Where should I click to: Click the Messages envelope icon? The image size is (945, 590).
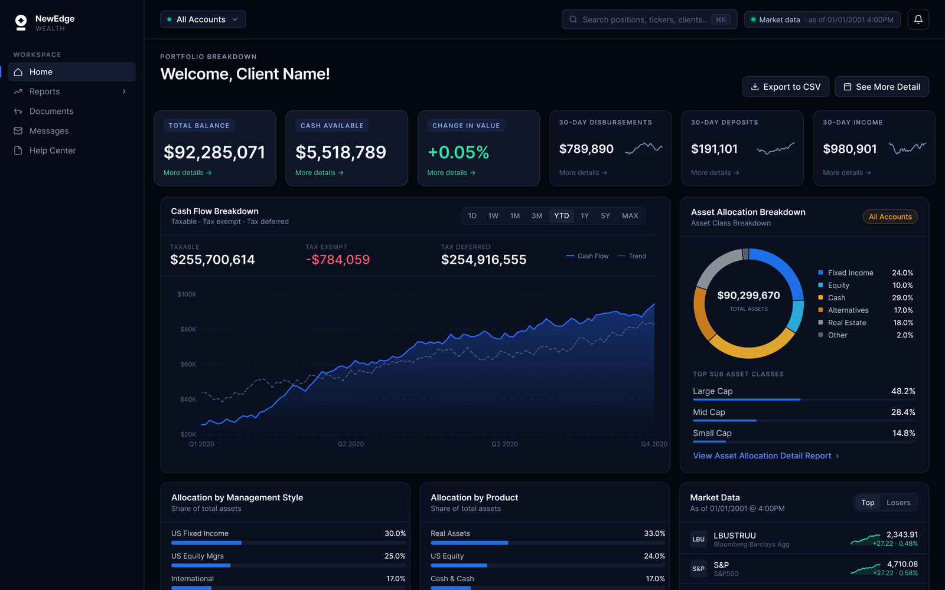click(x=18, y=131)
